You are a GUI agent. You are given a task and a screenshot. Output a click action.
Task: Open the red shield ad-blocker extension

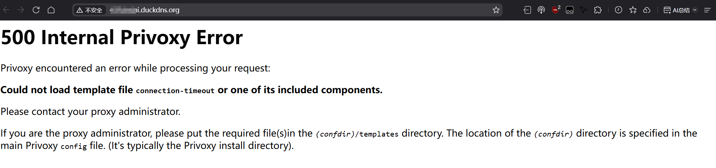point(555,10)
